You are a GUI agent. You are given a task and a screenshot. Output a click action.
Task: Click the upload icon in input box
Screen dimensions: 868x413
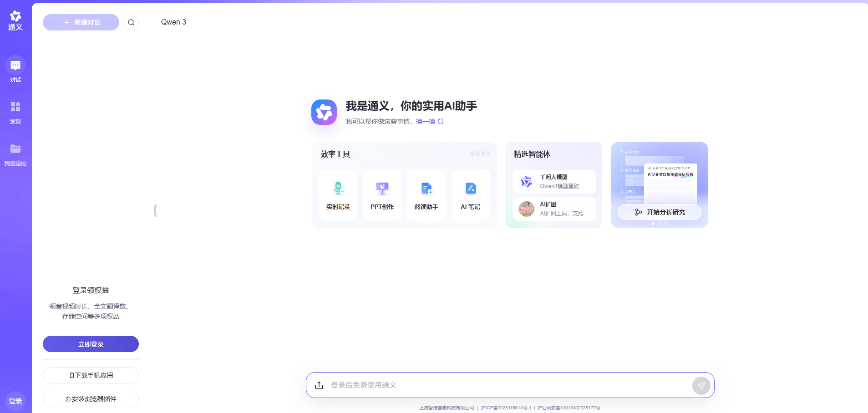pos(319,385)
